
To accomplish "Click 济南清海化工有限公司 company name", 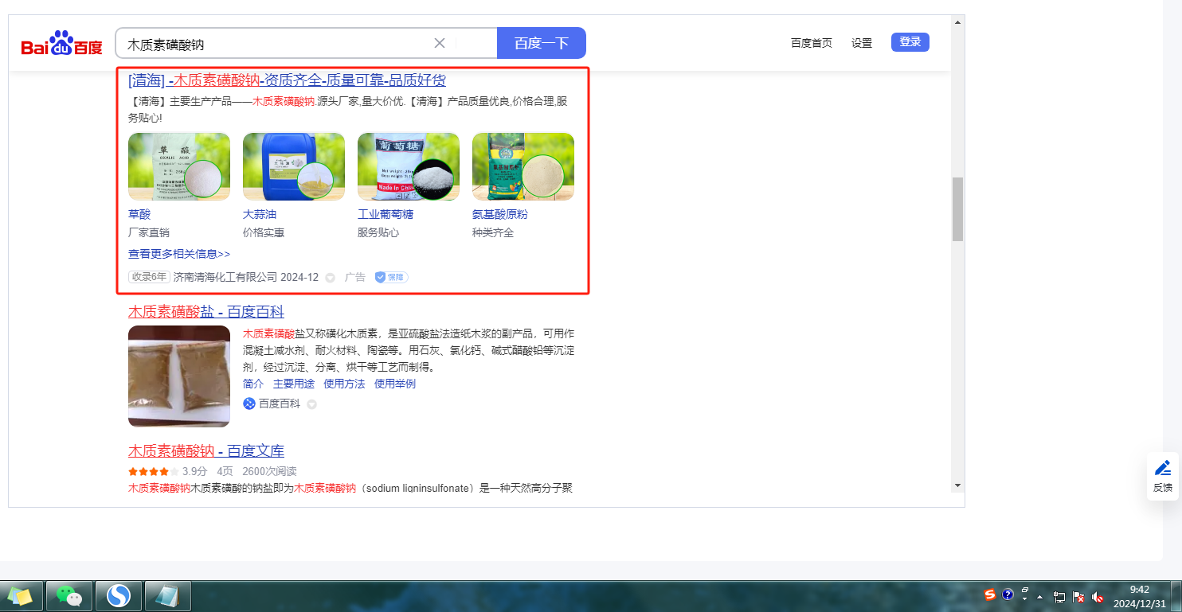I will coord(225,277).
